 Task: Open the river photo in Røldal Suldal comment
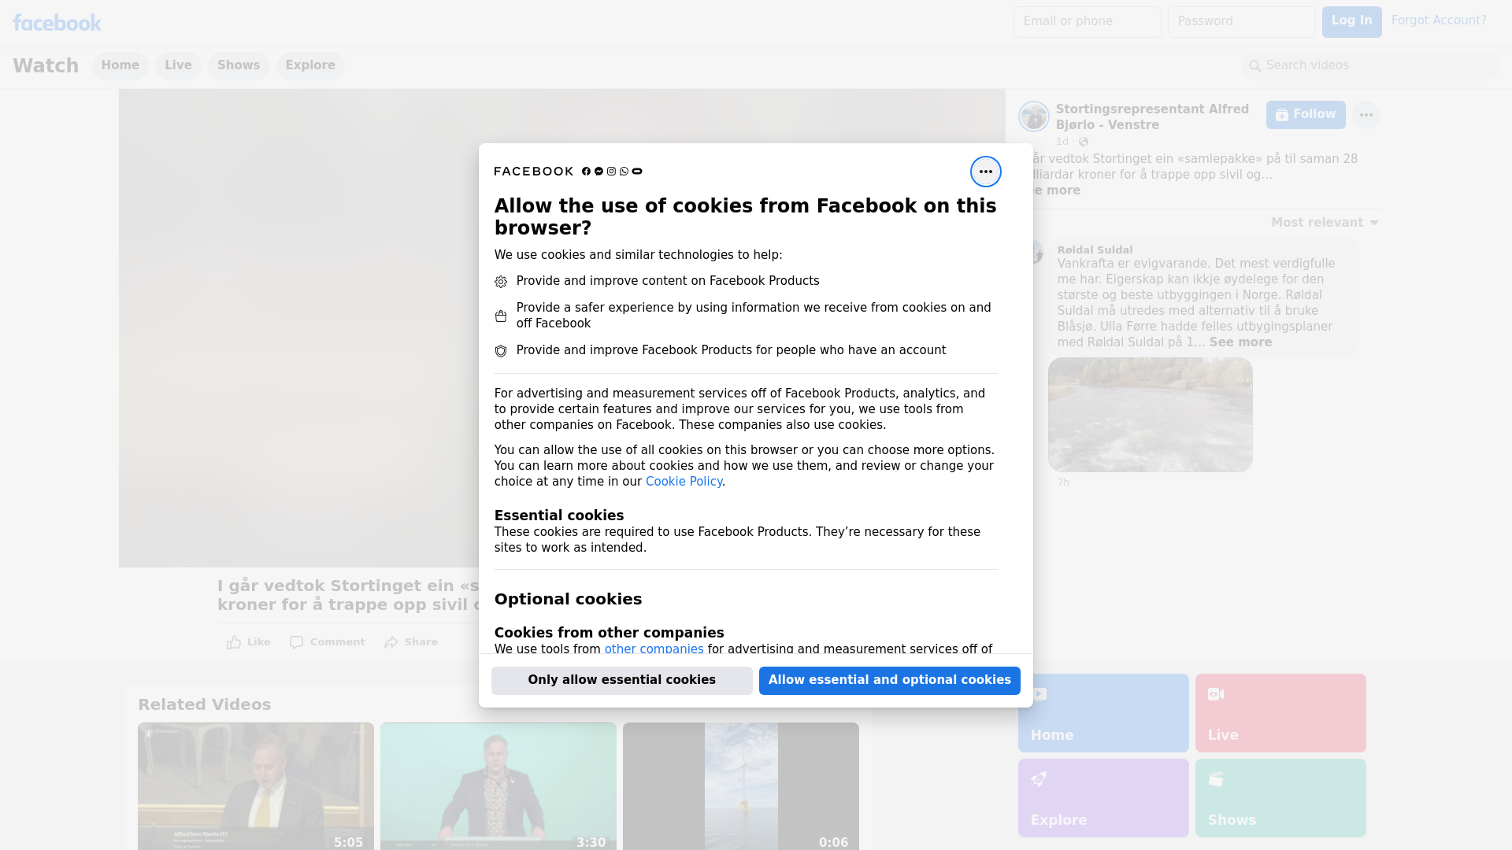[x=1150, y=415]
